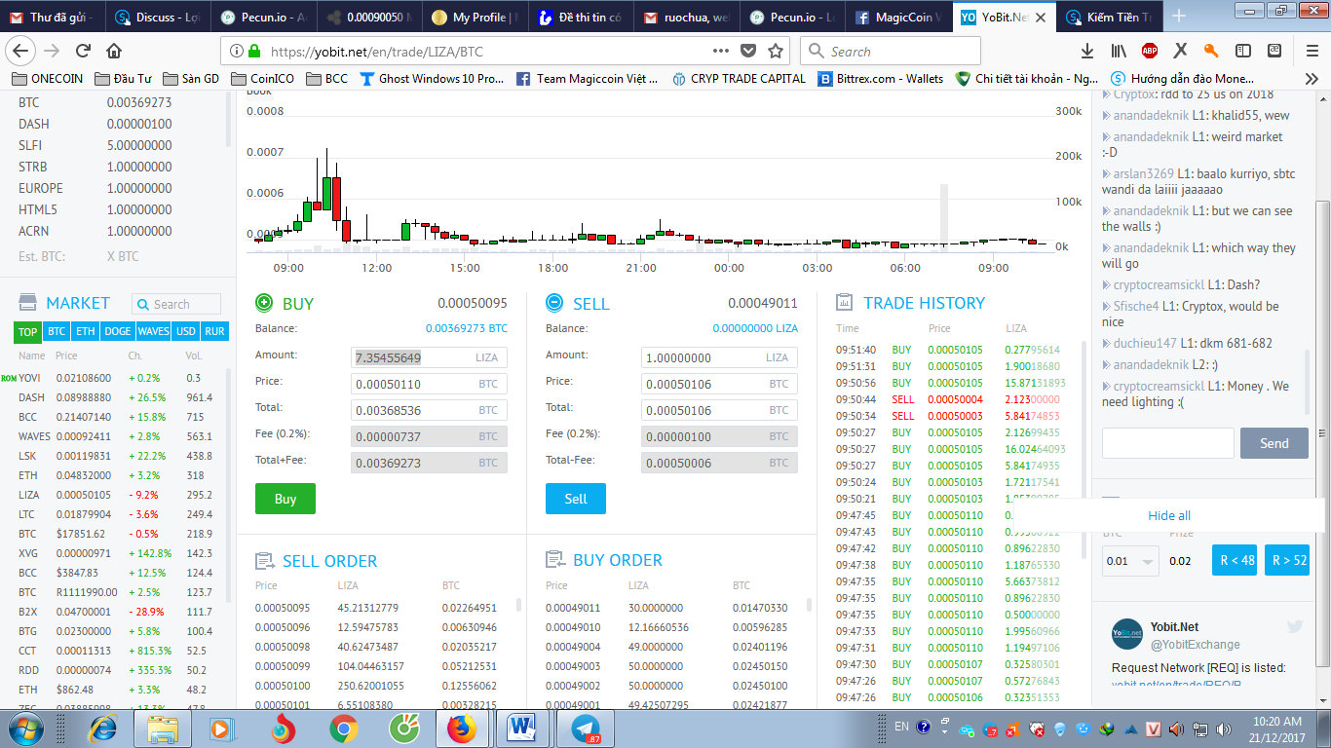Click the orange key extension icon
The image size is (1331, 748).
coord(1211,51)
